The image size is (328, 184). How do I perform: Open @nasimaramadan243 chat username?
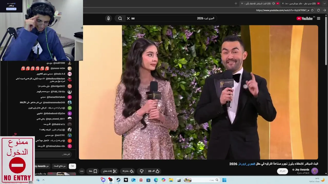click(54, 102)
